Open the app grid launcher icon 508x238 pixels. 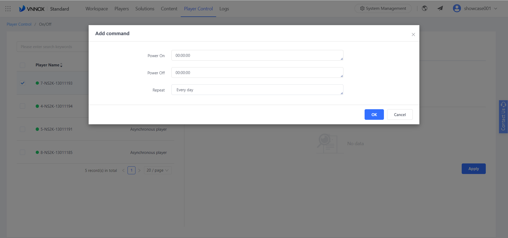click(x=8, y=9)
